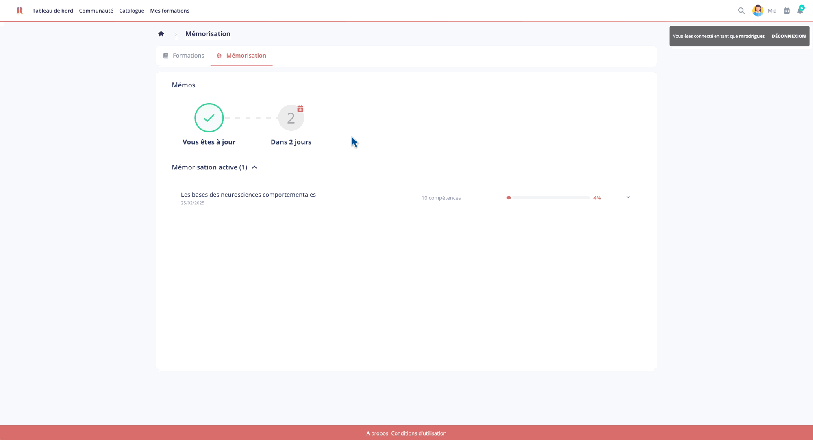Open the notifications bell icon
813x440 pixels.
[x=800, y=11]
